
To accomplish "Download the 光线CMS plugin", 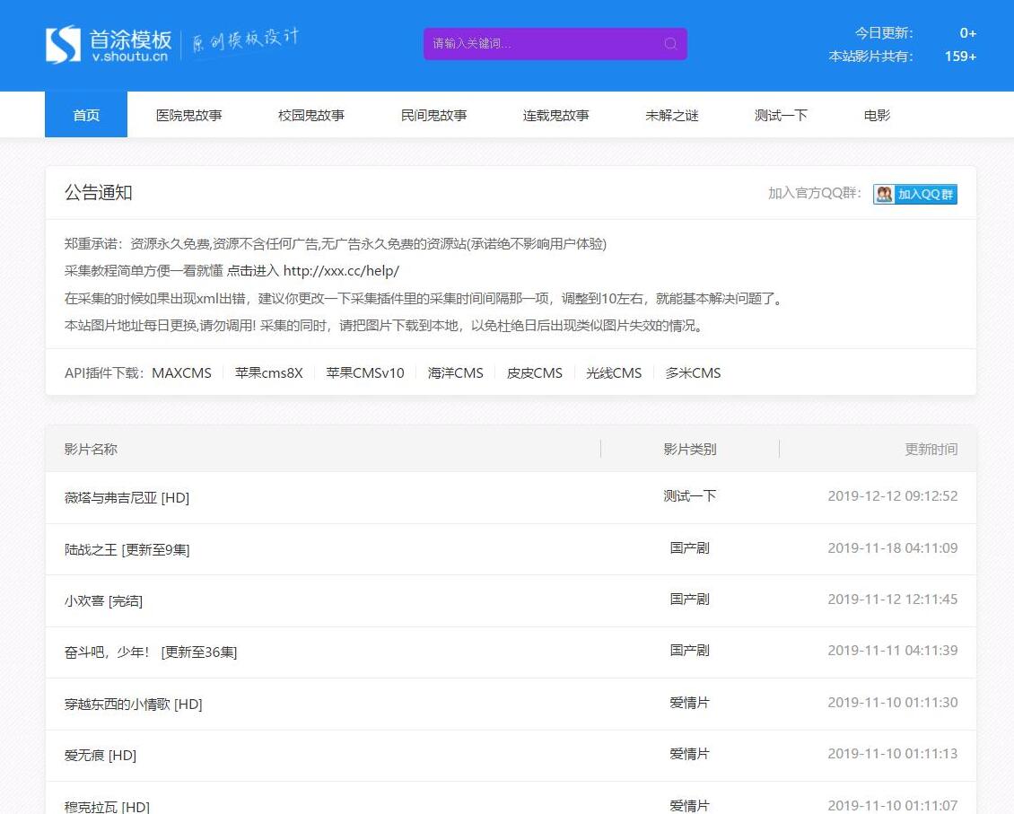I will [614, 373].
